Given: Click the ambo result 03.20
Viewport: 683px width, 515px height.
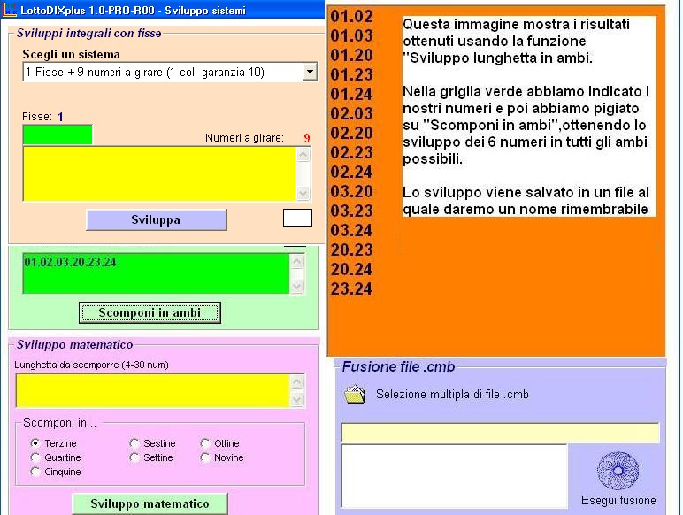Looking at the screenshot, I should click(x=351, y=191).
